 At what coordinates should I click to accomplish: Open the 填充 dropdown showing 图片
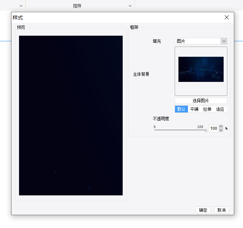(x=201, y=41)
